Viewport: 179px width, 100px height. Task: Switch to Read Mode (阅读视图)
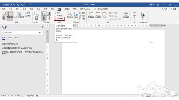[x=4, y=16]
